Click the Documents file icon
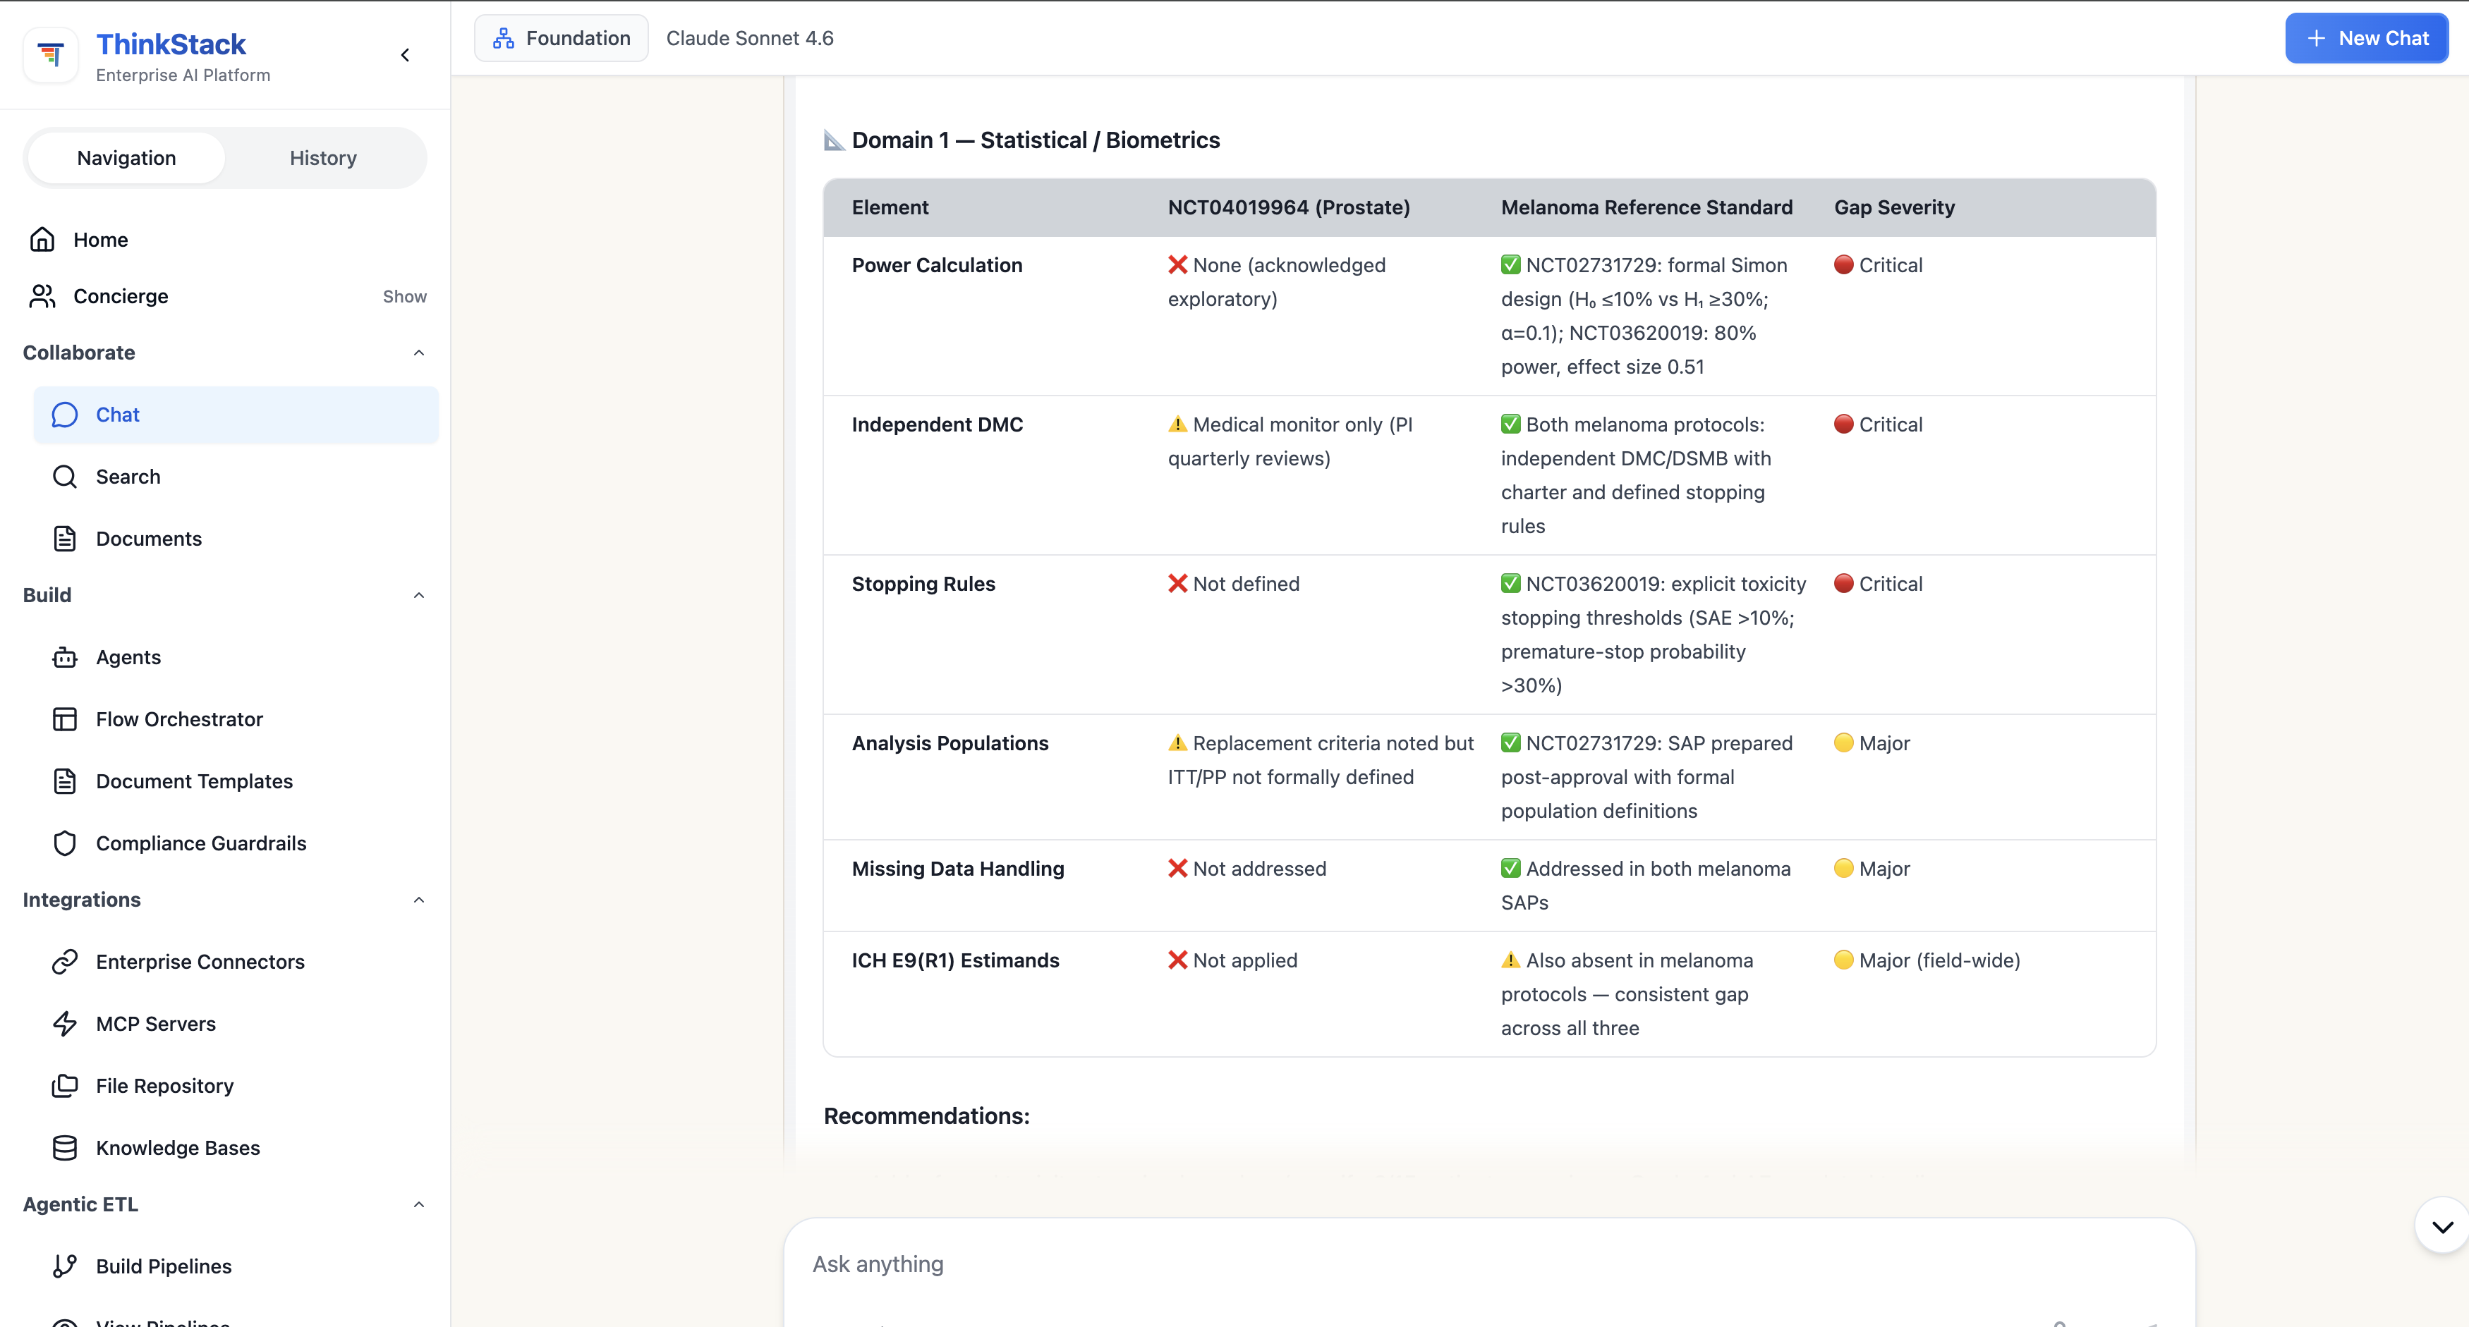Screen dimensions: 2469x1327 (x=64, y=539)
